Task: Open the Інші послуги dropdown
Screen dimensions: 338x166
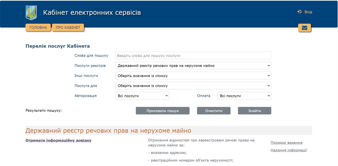Action: [193, 76]
